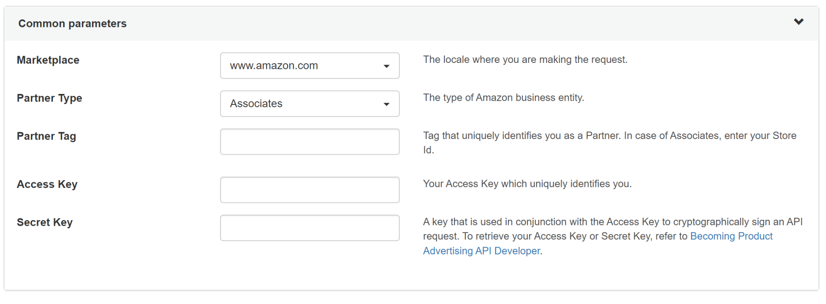Click the Marketplace label
This screenshot has width=826, height=304.
click(48, 60)
